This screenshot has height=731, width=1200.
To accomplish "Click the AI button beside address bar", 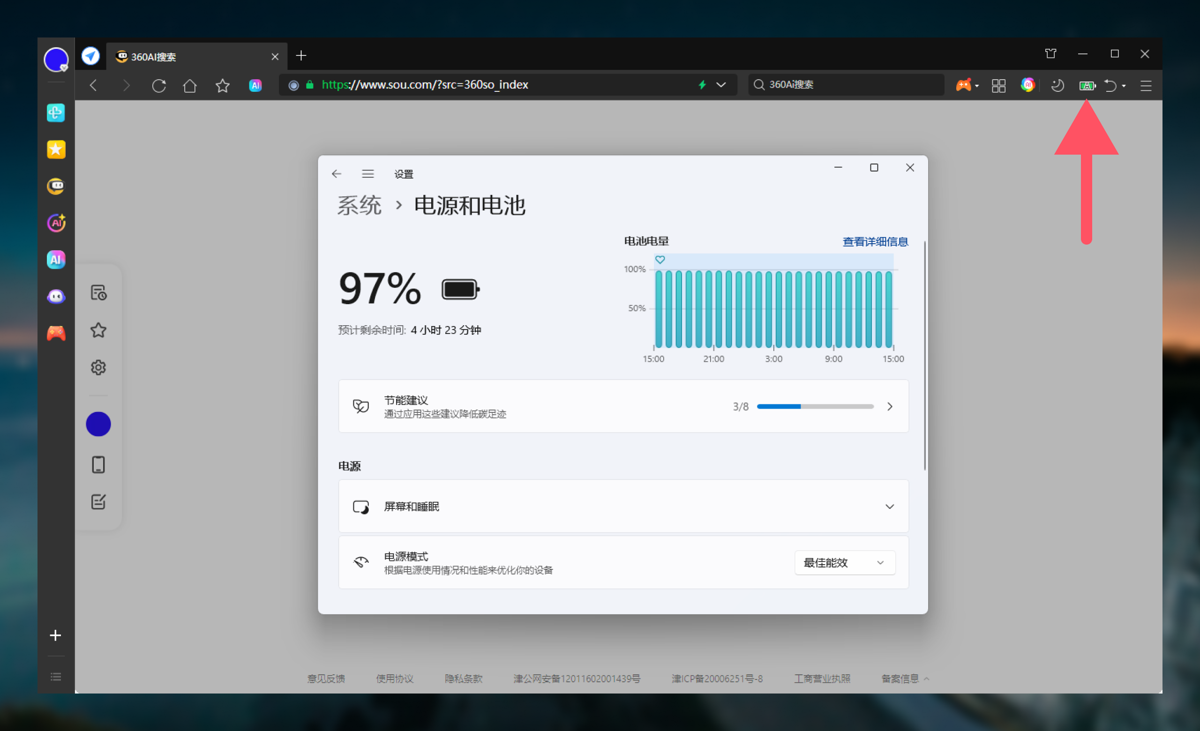I will pyautogui.click(x=255, y=86).
